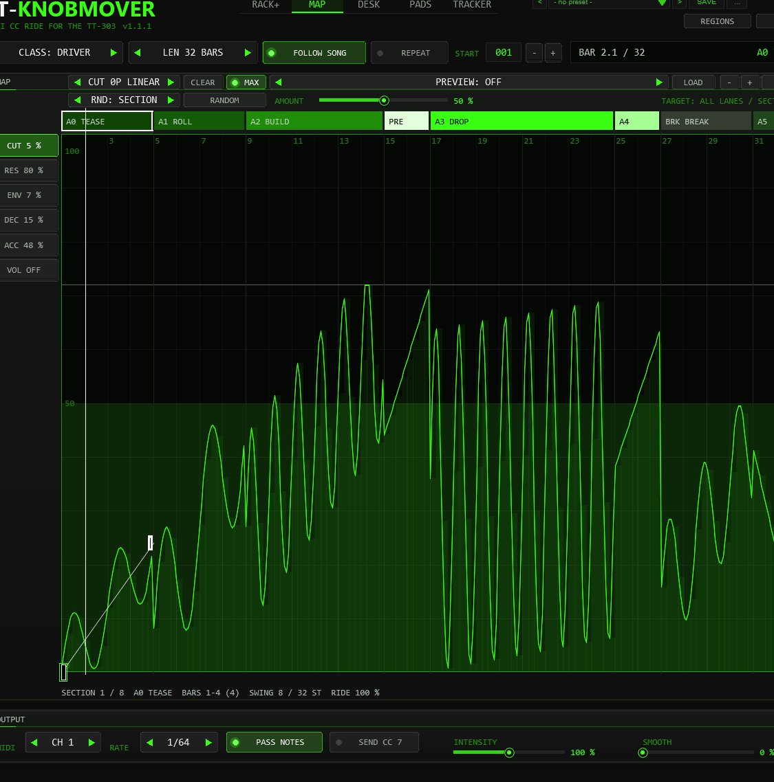Select the RES 80 % lane
Image resolution: width=774 pixels, height=782 pixels.
tap(28, 170)
